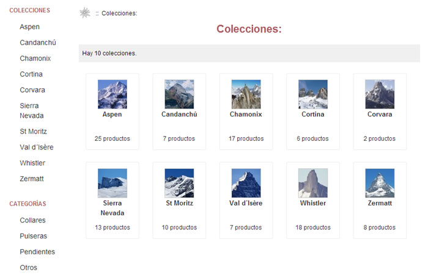Click the Zermatt Matterhorn thumbnail

coord(380,183)
